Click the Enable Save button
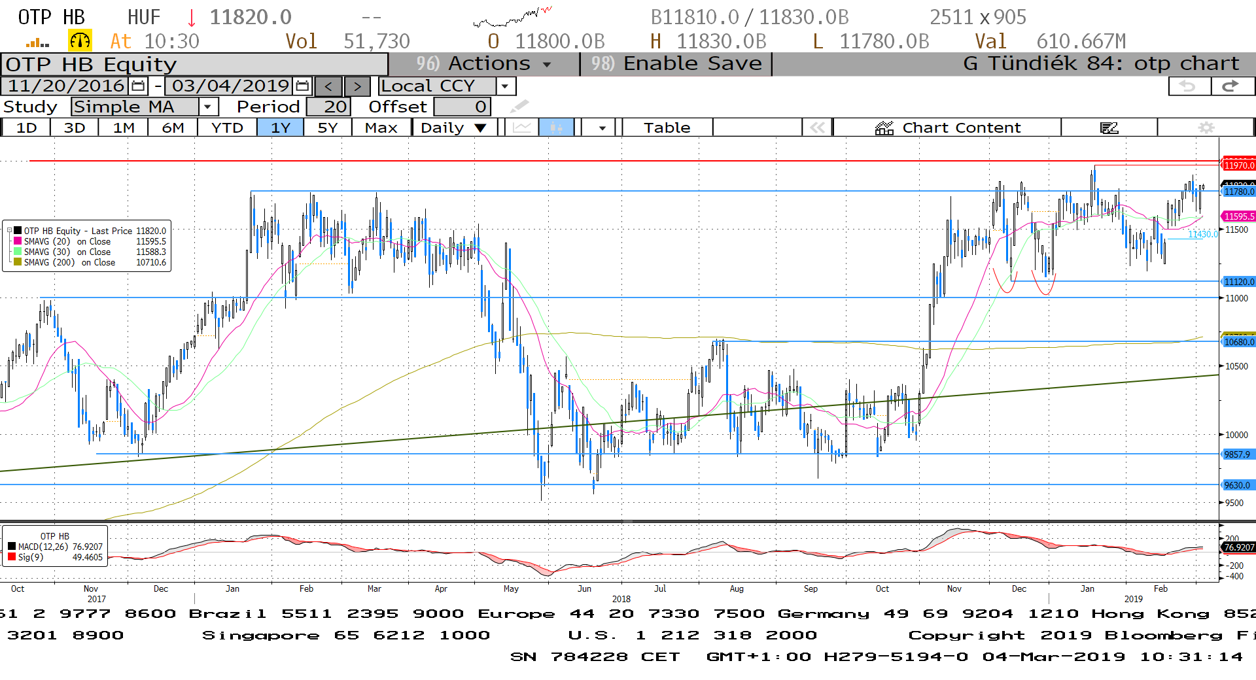The width and height of the screenshot is (1256, 680). click(676, 64)
